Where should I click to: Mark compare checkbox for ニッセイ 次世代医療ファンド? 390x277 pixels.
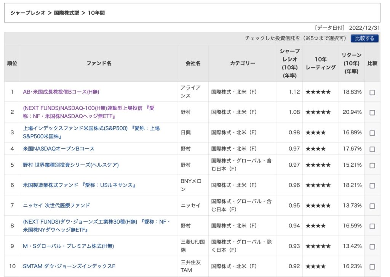point(372,206)
